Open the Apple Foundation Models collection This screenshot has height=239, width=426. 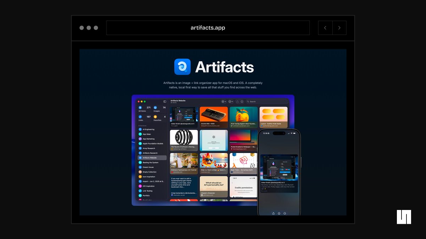152,144
